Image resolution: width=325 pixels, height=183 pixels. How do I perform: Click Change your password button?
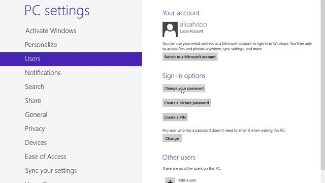tap(184, 88)
